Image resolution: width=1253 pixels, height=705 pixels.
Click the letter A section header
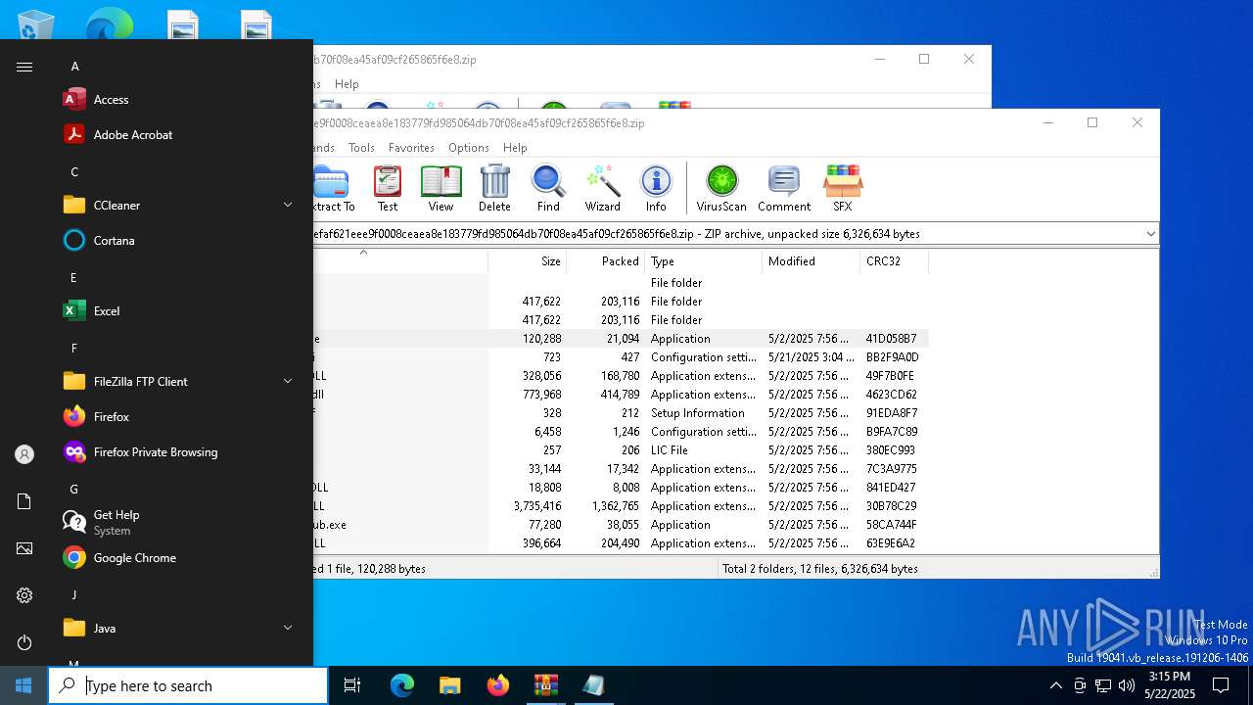74,67
